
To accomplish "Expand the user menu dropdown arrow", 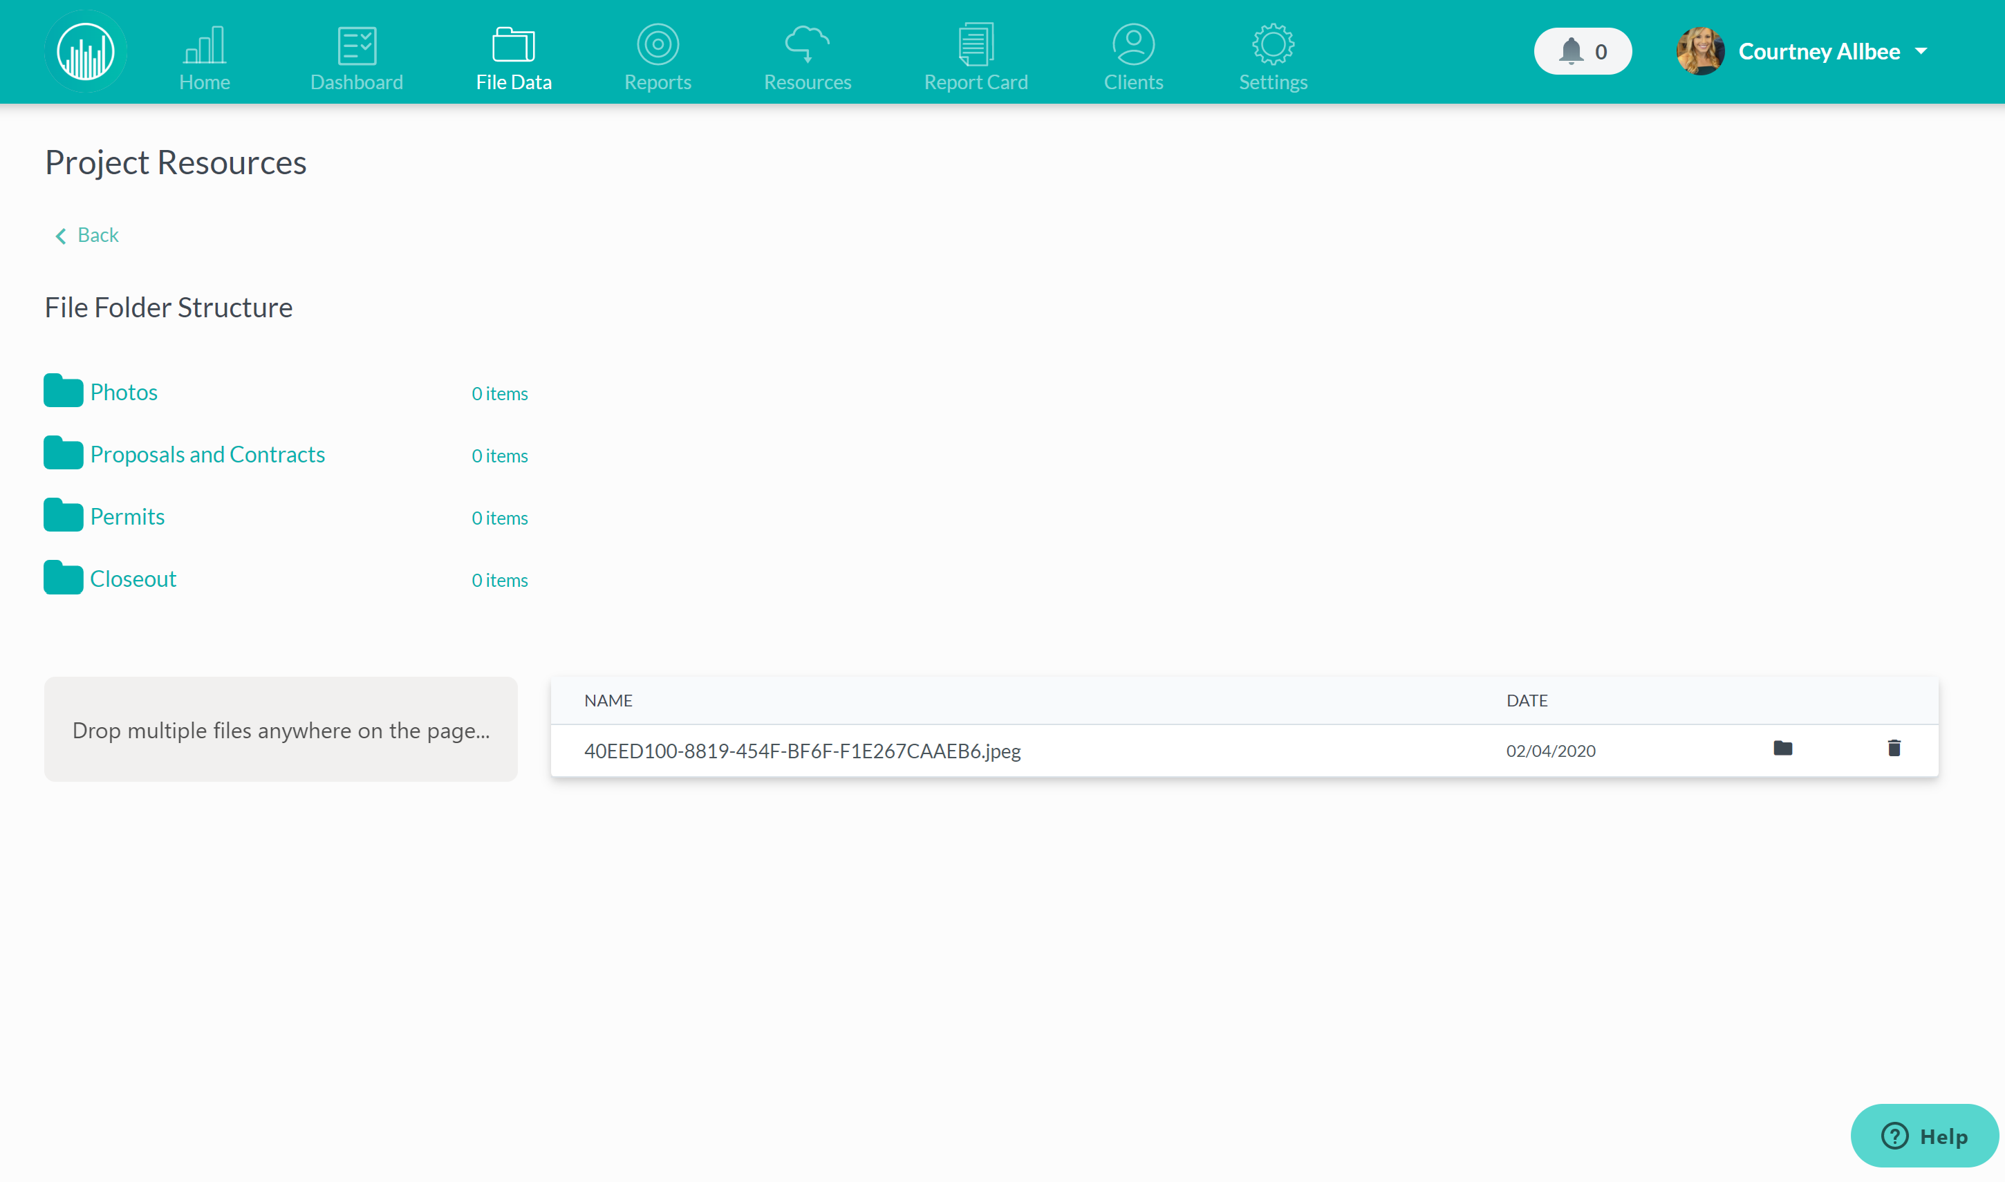I will [1921, 51].
